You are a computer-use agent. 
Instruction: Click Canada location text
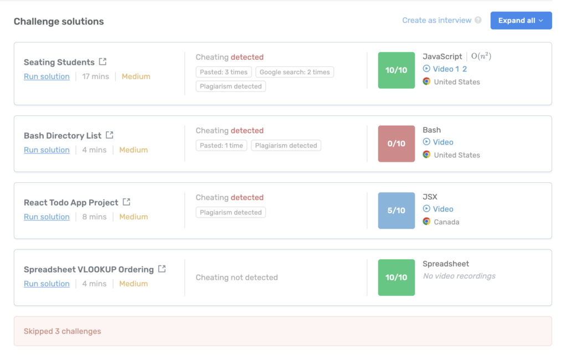[447, 222]
